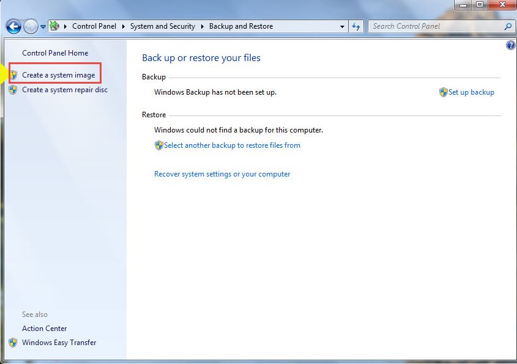Image resolution: width=517 pixels, height=364 pixels.
Task: Click the Back navigation arrow button
Action: 13,27
